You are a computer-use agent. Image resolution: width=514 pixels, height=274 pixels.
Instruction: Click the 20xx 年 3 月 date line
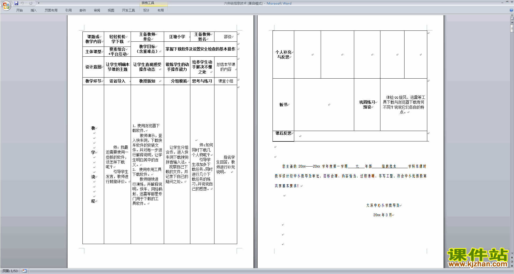[383, 215]
